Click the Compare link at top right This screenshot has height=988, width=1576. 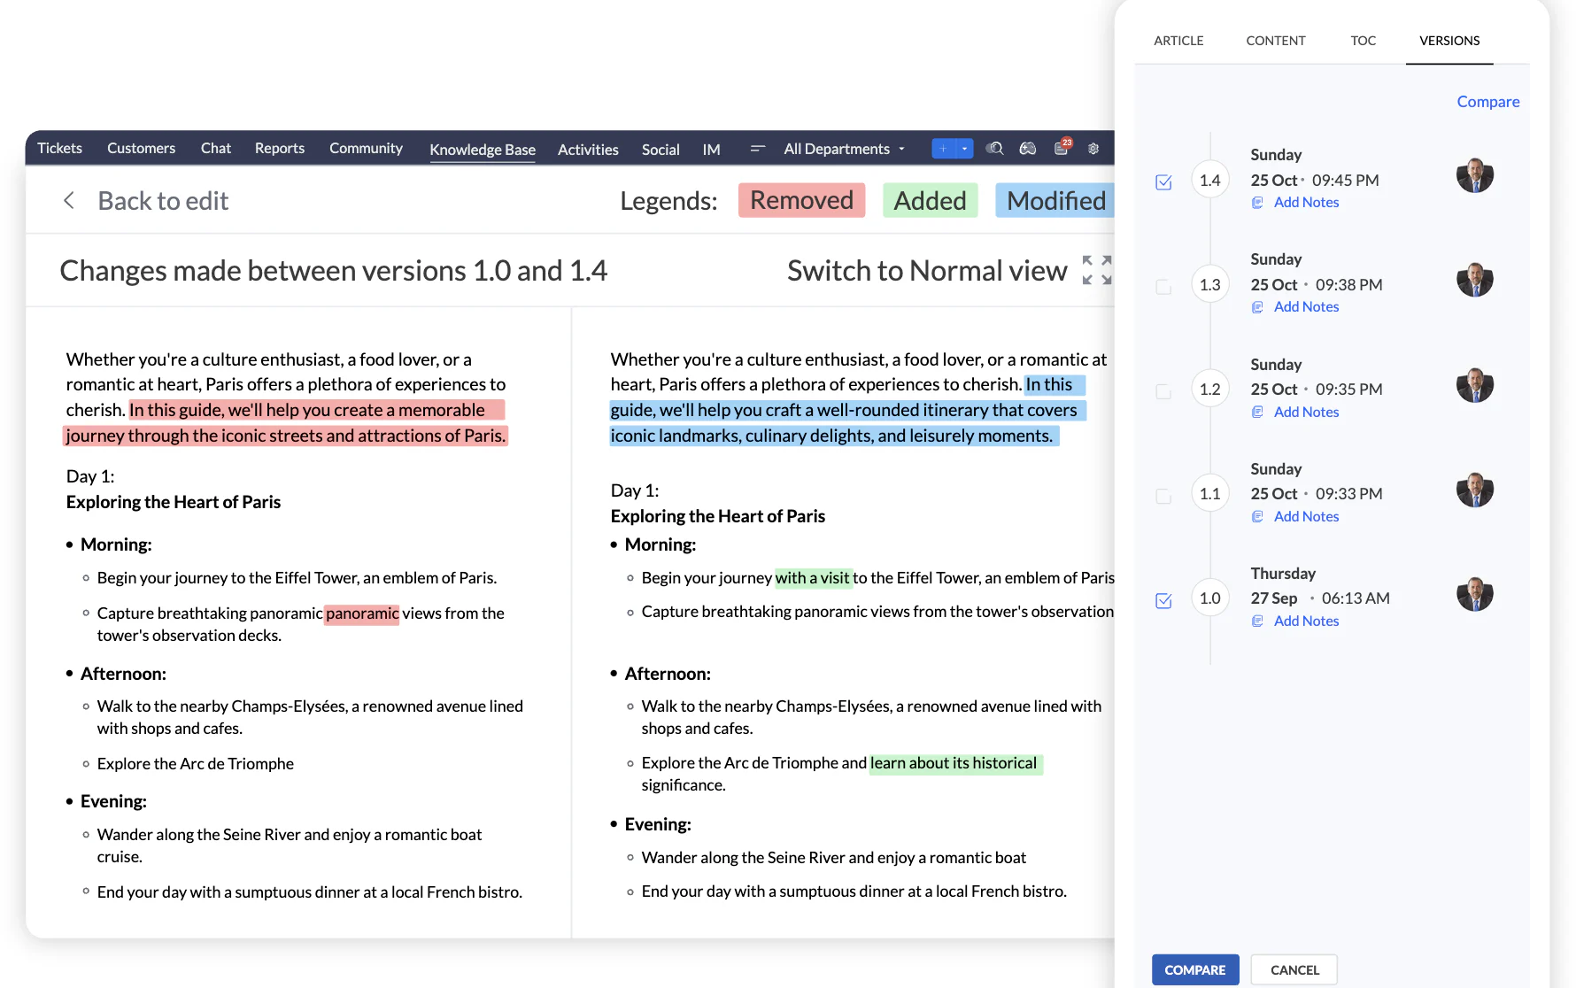coord(1488,102)
